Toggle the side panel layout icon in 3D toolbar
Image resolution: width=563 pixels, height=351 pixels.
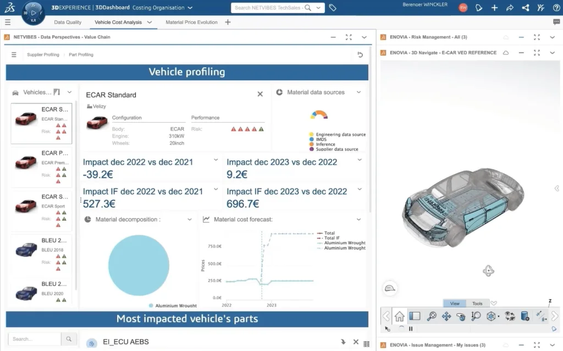coord(415,316)
